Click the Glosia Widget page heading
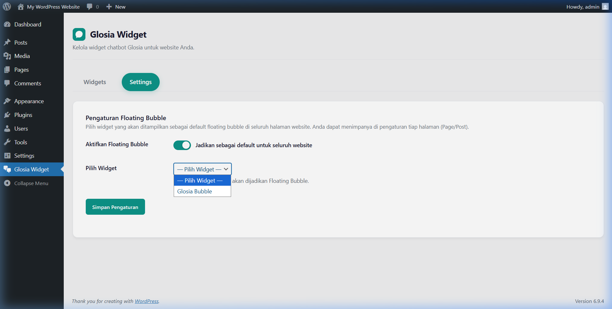This screenshot has width=612, height=309. coord(118,34)
